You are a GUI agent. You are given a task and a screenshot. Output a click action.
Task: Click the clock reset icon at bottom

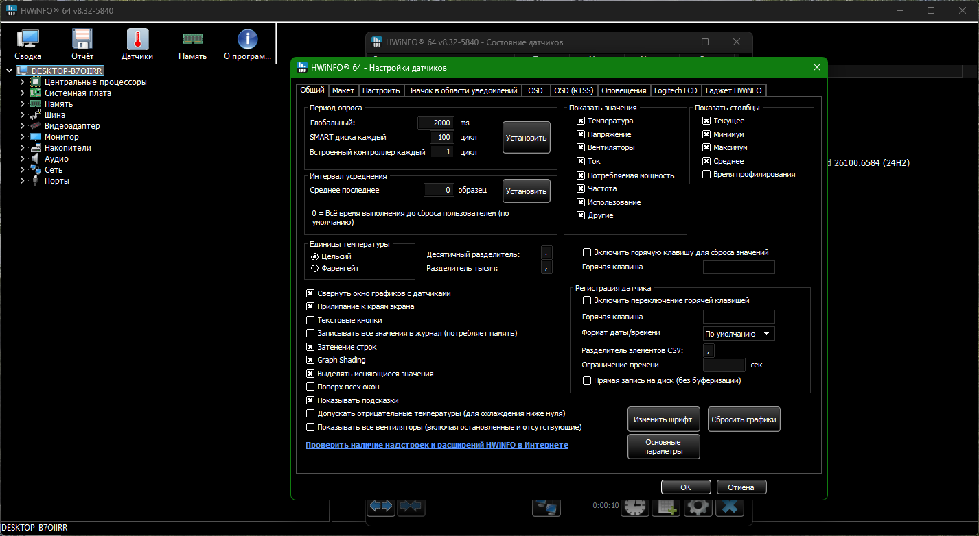click(x=636, y=507)
